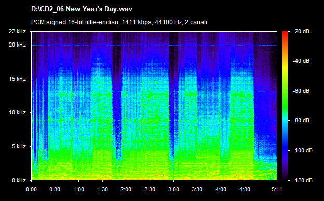Screen dimensions: 324x201
Task: Click the 5:11 end time marker
Action: coord(277,189)
